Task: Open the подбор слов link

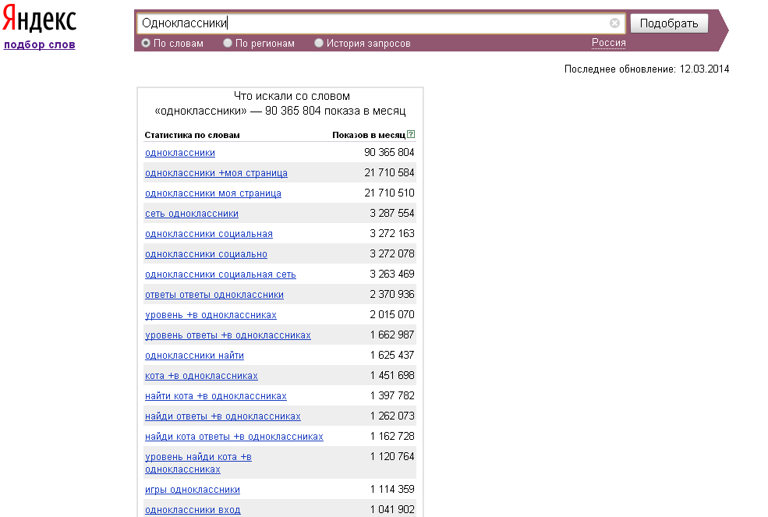Action: click(39, 44)
